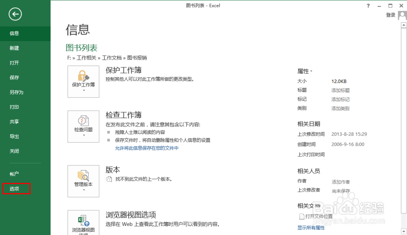Click the 图书列表 workbook title heading
This screenshot has height=235, width=407.
click(x=81, y=48)
